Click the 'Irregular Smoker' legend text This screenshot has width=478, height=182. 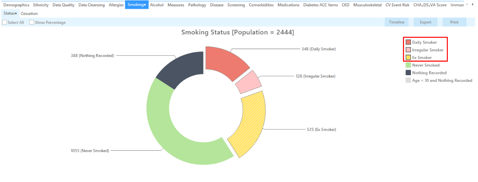pyautogui.click(x=428, y=50)
